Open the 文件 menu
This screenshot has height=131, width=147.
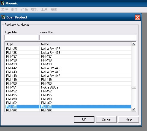[x=4, y=9]
